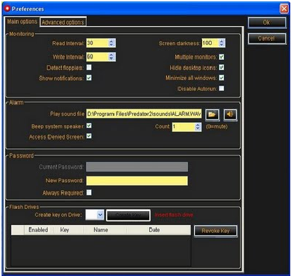291x276 pixels.
Task: Increase alarm Count with up arrow
Action: click(198, 125)
